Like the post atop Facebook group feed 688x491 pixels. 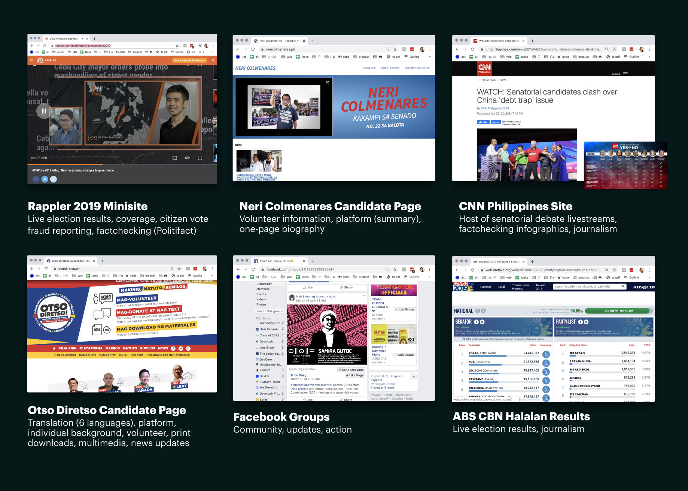(x=308, y=287)
